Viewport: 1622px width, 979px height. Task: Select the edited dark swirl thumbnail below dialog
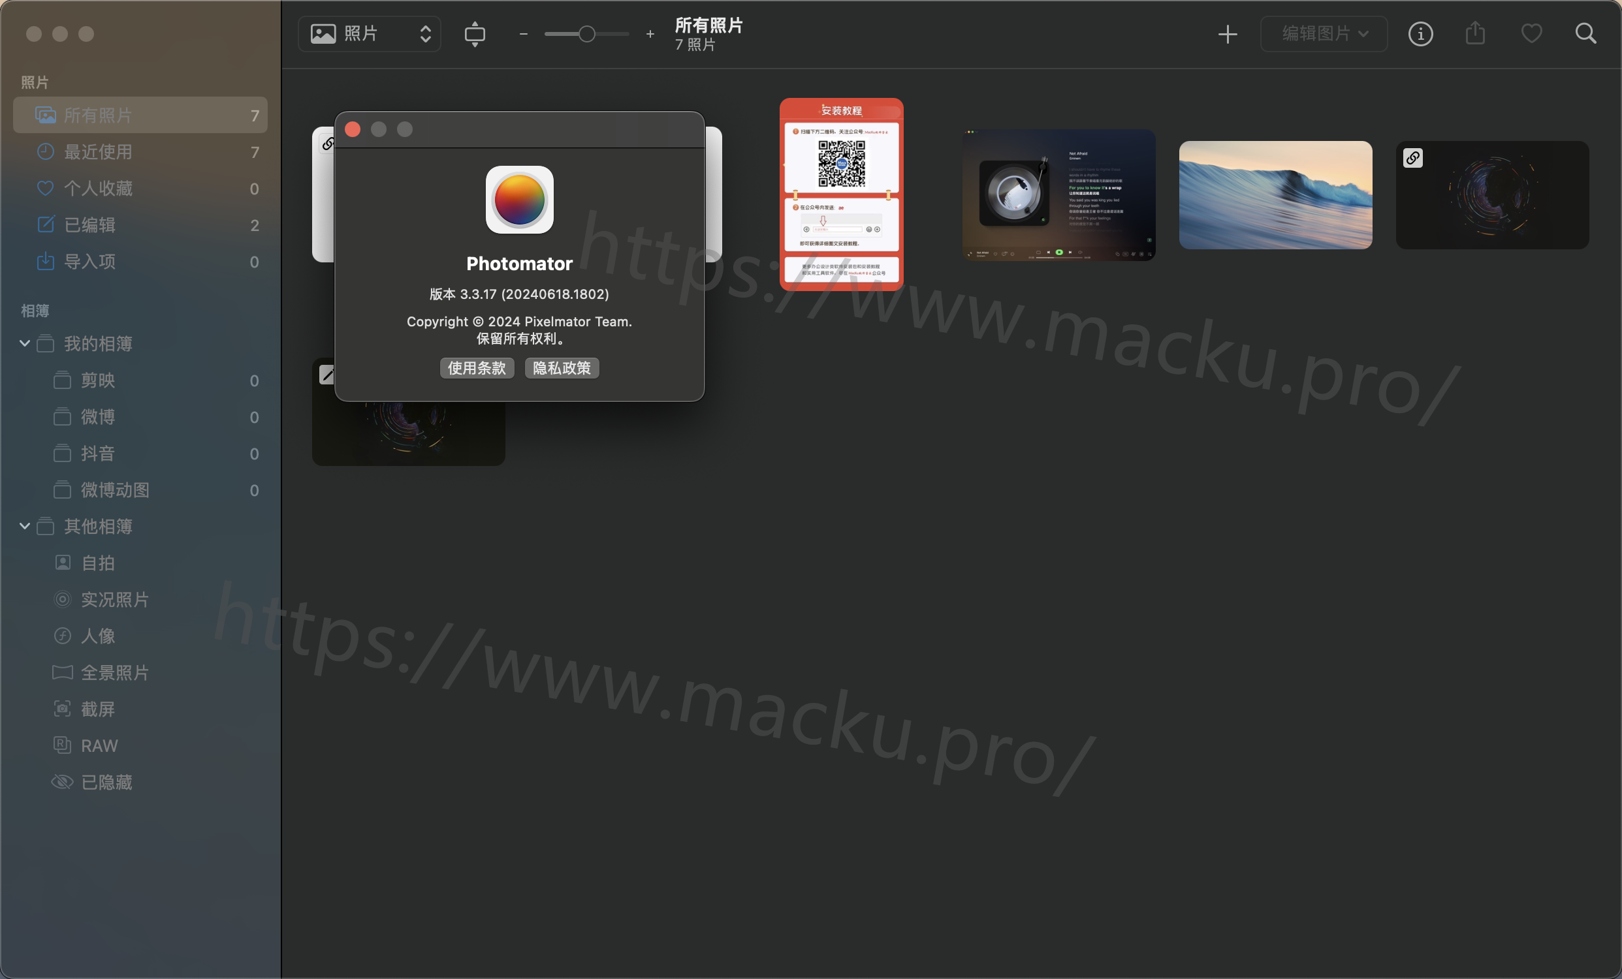(408, 433)
